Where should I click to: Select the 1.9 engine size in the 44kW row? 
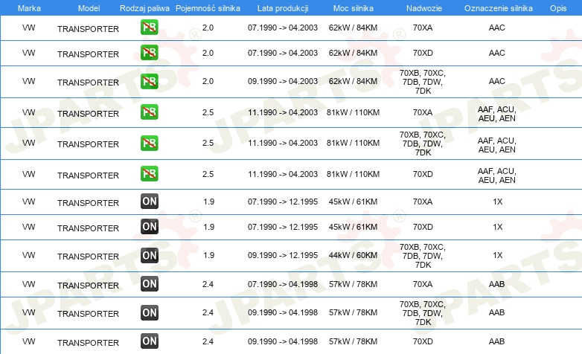(209, 255)
